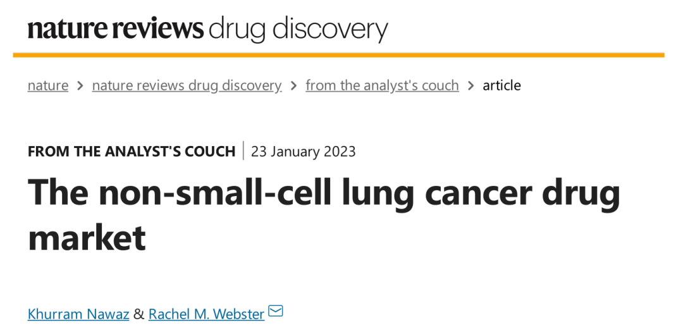Open the 'nature' breadcrumb link
This screenshot has height=330, width=683.
(x=48, y=85)
